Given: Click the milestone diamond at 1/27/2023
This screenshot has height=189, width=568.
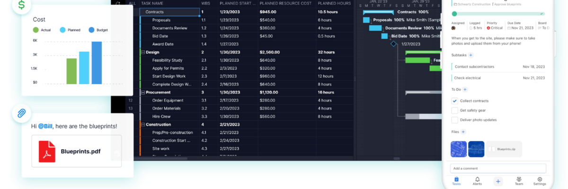Looking at the screenshot, I should point(393,44).
